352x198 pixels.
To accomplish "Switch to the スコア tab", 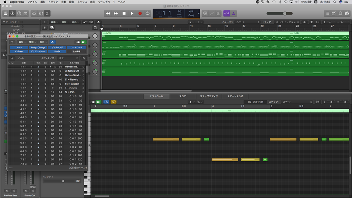I will 182,96.
